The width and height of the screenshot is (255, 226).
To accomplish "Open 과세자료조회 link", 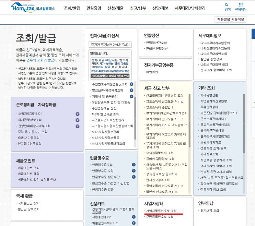I will point(209,154).
